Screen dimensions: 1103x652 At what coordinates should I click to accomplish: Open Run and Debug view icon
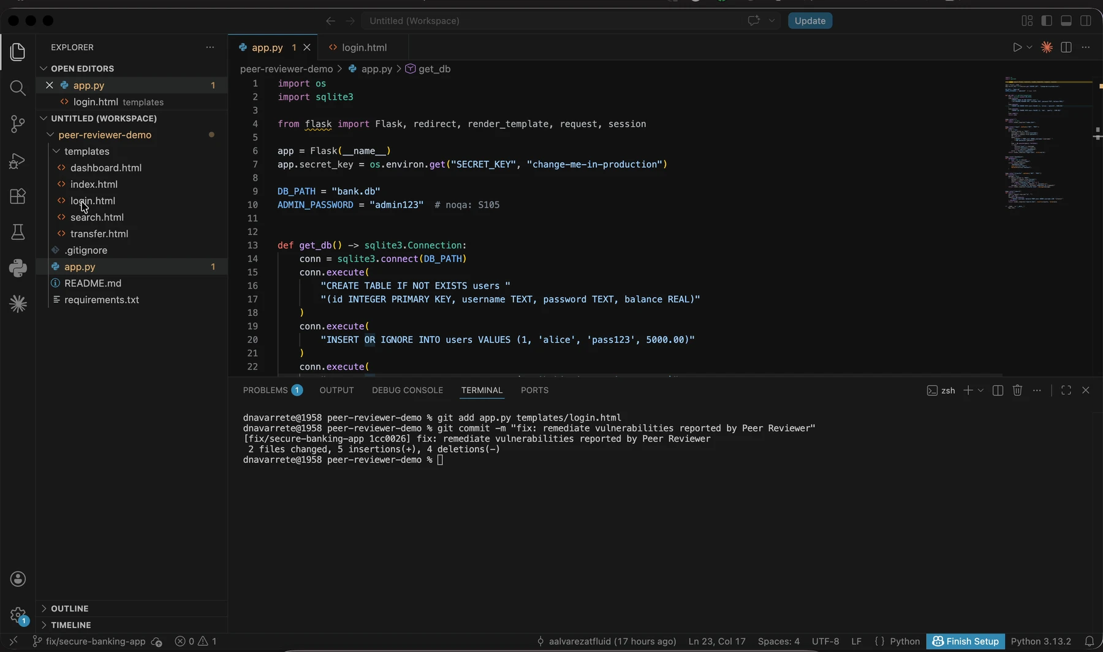click(18, 160)
